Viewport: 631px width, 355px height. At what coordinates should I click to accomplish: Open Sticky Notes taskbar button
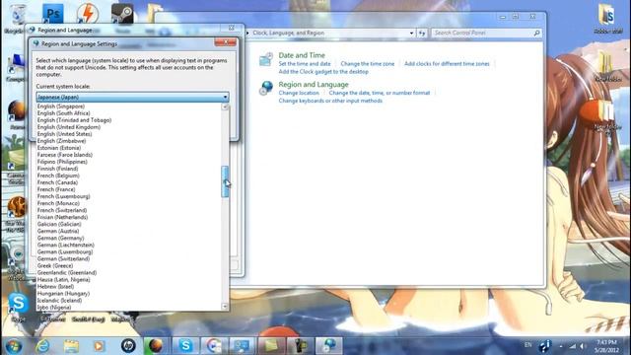(271, 346)
